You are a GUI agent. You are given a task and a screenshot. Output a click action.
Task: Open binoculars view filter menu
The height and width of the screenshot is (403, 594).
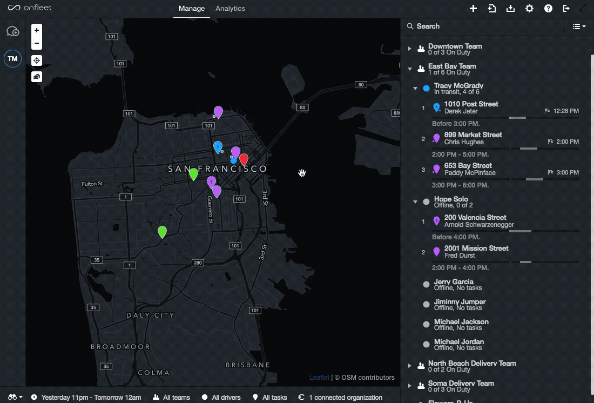tap(15, 397)
